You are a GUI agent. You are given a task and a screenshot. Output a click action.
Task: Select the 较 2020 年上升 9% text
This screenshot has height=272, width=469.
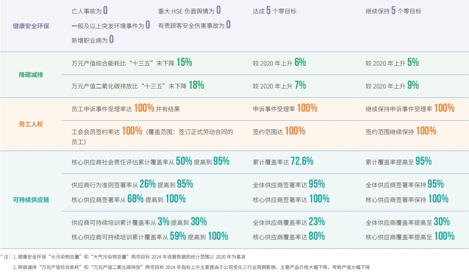pyautogui.click(x=392, y=86)
